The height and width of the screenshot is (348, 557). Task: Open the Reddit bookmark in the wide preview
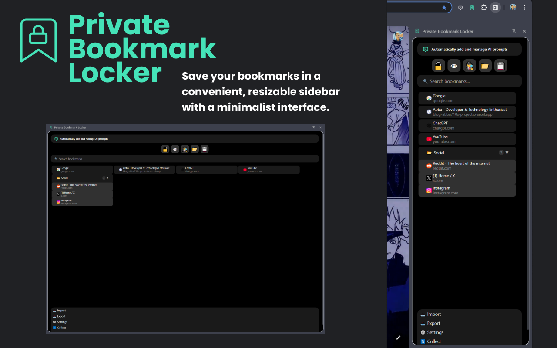pos(82,186)
